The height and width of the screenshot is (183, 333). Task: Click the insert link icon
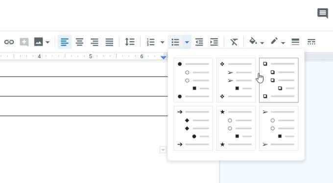coord(9,42)
